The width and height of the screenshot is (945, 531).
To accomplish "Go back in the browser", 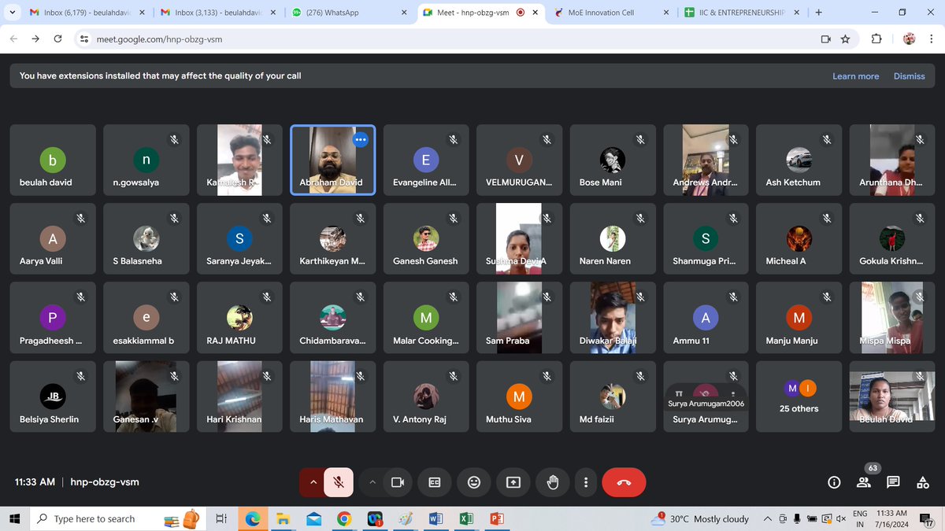I will pyautogui.click(x=13, y=39).
